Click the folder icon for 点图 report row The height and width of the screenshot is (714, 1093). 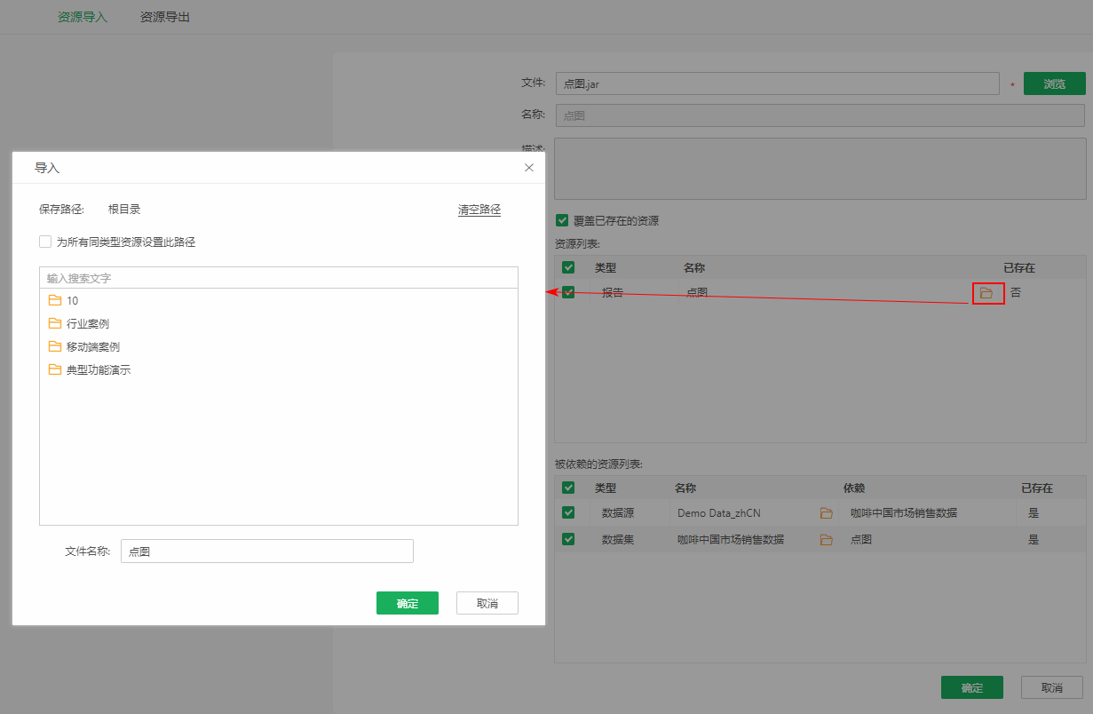pos(986,292)
